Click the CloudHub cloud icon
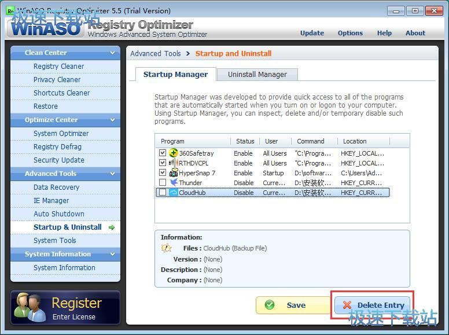Image resolution: width=449 pixels, height=335 pixels. point(173,193)
